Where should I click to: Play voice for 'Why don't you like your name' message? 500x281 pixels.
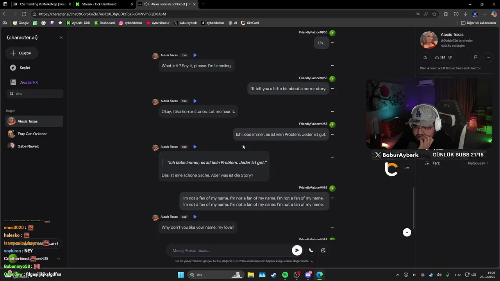(x=195, y=217)
